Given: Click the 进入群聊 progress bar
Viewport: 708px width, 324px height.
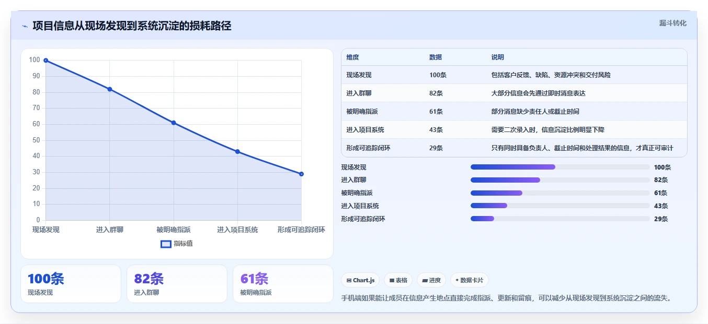Looking at the screenshot, I should [x=560, y=180].
